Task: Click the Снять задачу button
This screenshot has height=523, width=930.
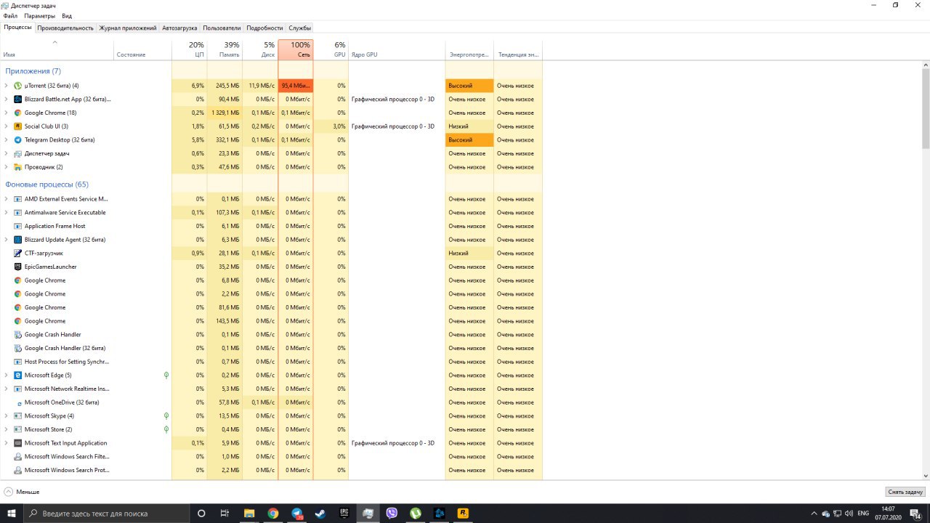Action: 905,492
